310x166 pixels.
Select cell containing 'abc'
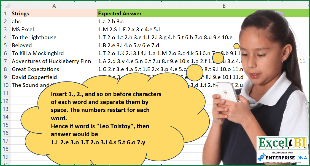pyautogui.click(x=54, y=21)
